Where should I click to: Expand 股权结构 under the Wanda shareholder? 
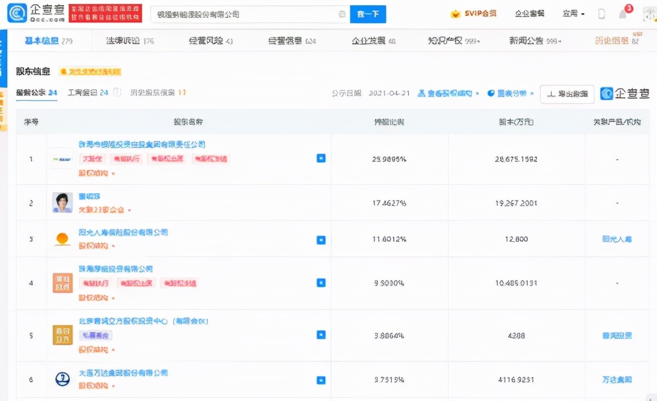[96, 385]
